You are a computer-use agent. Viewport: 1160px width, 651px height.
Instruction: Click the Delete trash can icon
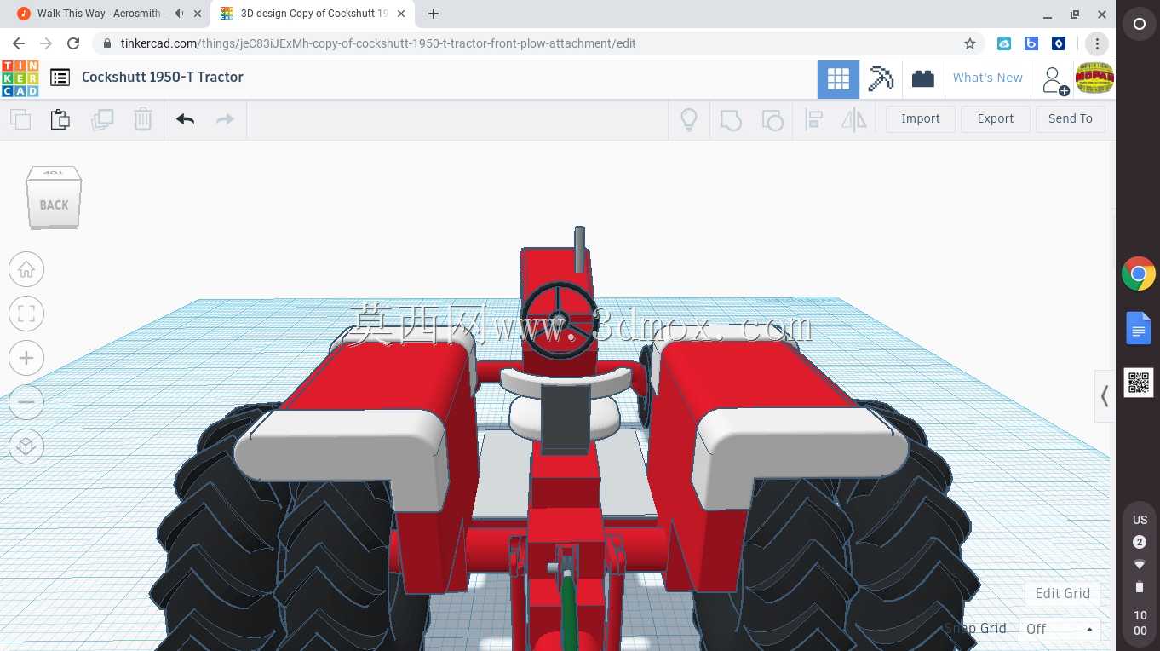(x=143, y=119)
